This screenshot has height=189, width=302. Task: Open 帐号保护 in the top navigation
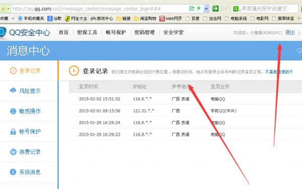[116, 32]
